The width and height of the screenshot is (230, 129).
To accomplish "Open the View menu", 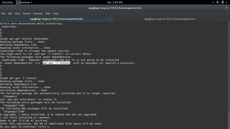I will point(18,14).
